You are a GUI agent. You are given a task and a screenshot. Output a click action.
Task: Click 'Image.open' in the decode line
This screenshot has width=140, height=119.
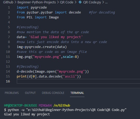[x=45, y=72]
